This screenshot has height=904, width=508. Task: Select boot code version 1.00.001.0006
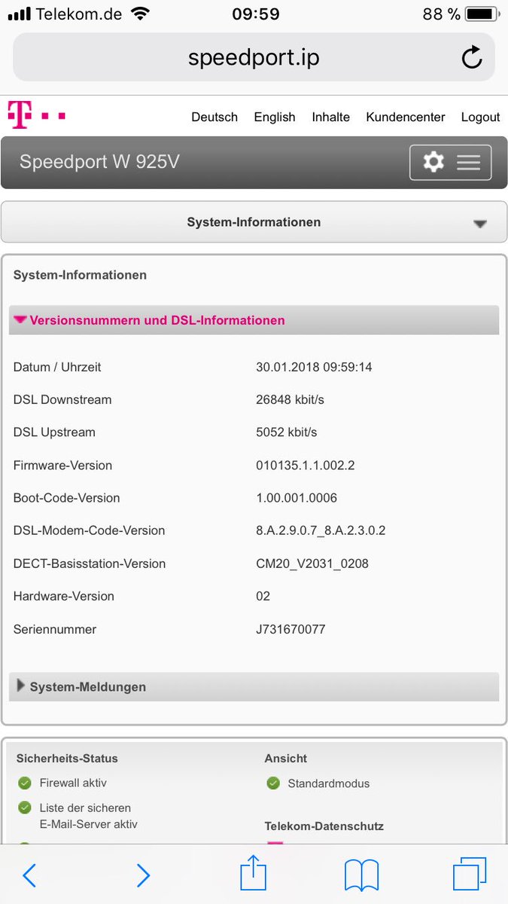297,498
